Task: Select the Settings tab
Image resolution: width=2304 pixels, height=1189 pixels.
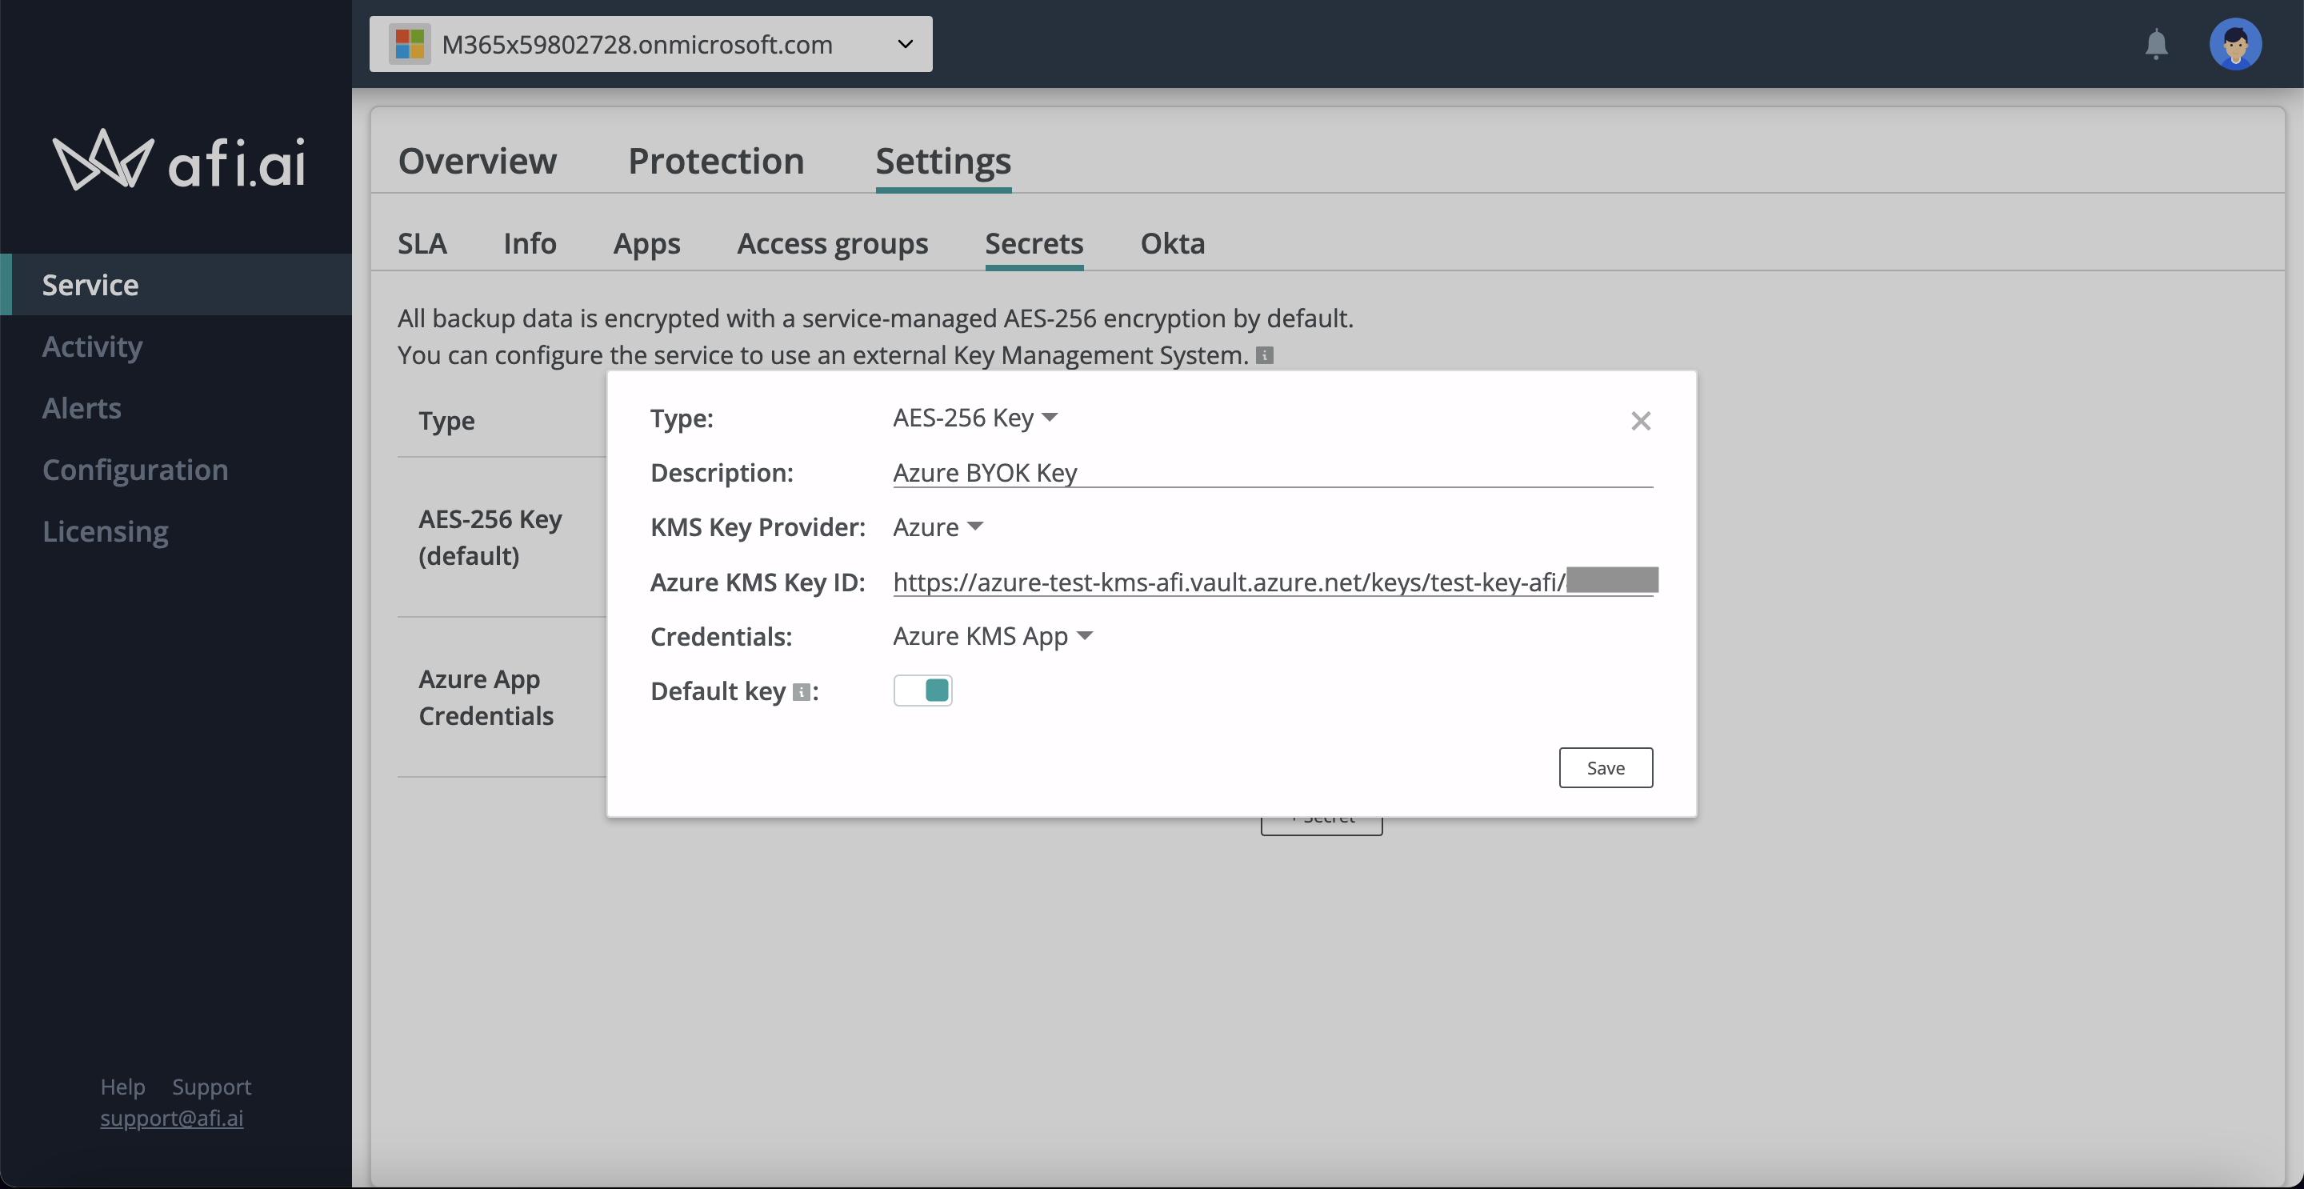Action: [x=942, y=161]
